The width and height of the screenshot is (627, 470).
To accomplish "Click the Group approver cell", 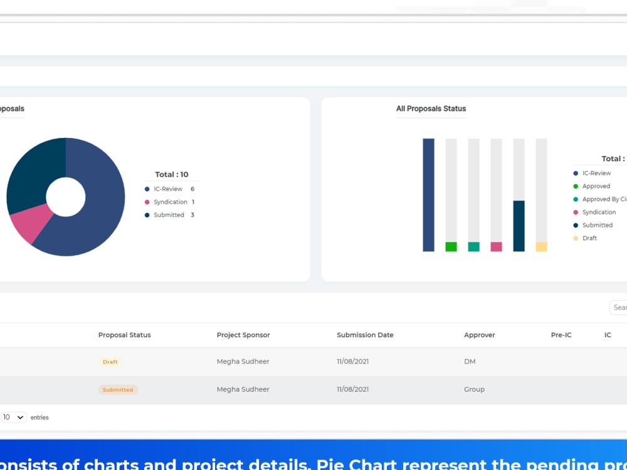I will click(474, 389).
